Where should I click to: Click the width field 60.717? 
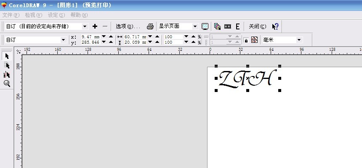(135, 37)
